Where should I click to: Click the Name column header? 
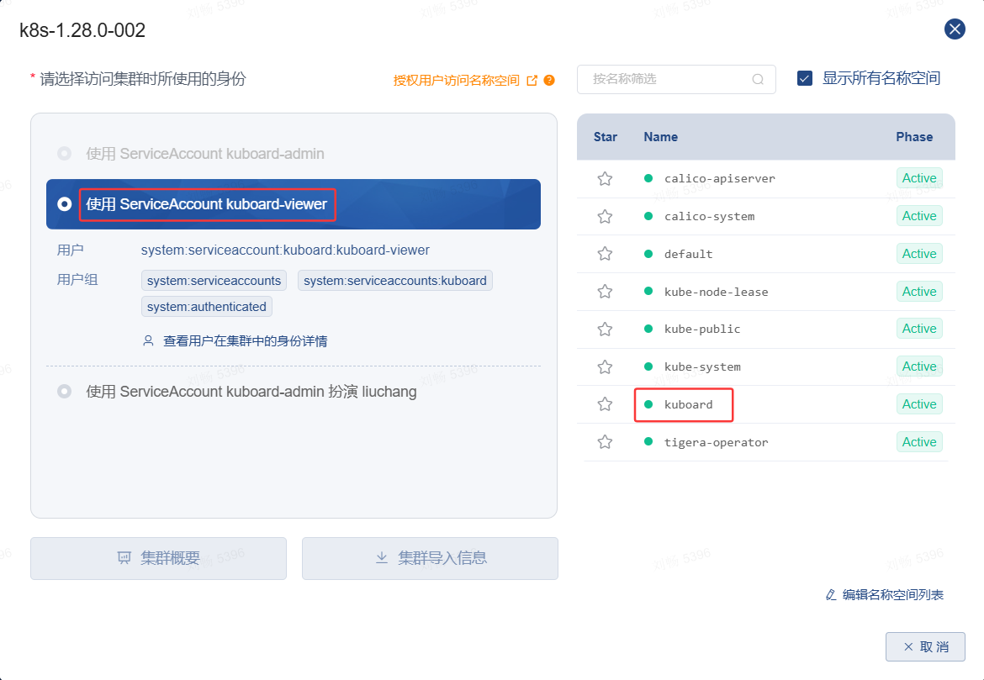660,137
